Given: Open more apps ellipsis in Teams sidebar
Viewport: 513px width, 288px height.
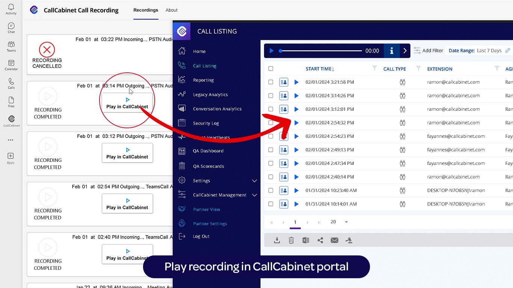Looking at the screenshot, I should pyautogui.click(x=11, y=140).
